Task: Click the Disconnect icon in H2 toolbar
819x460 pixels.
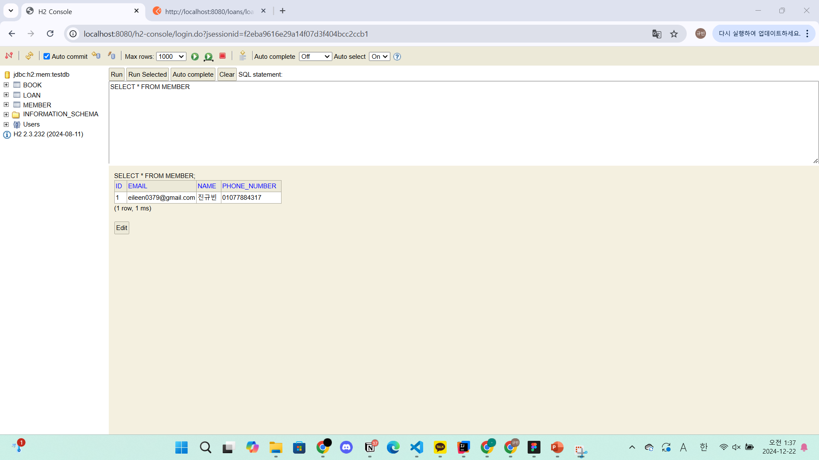Action: (x=9, y=56)
